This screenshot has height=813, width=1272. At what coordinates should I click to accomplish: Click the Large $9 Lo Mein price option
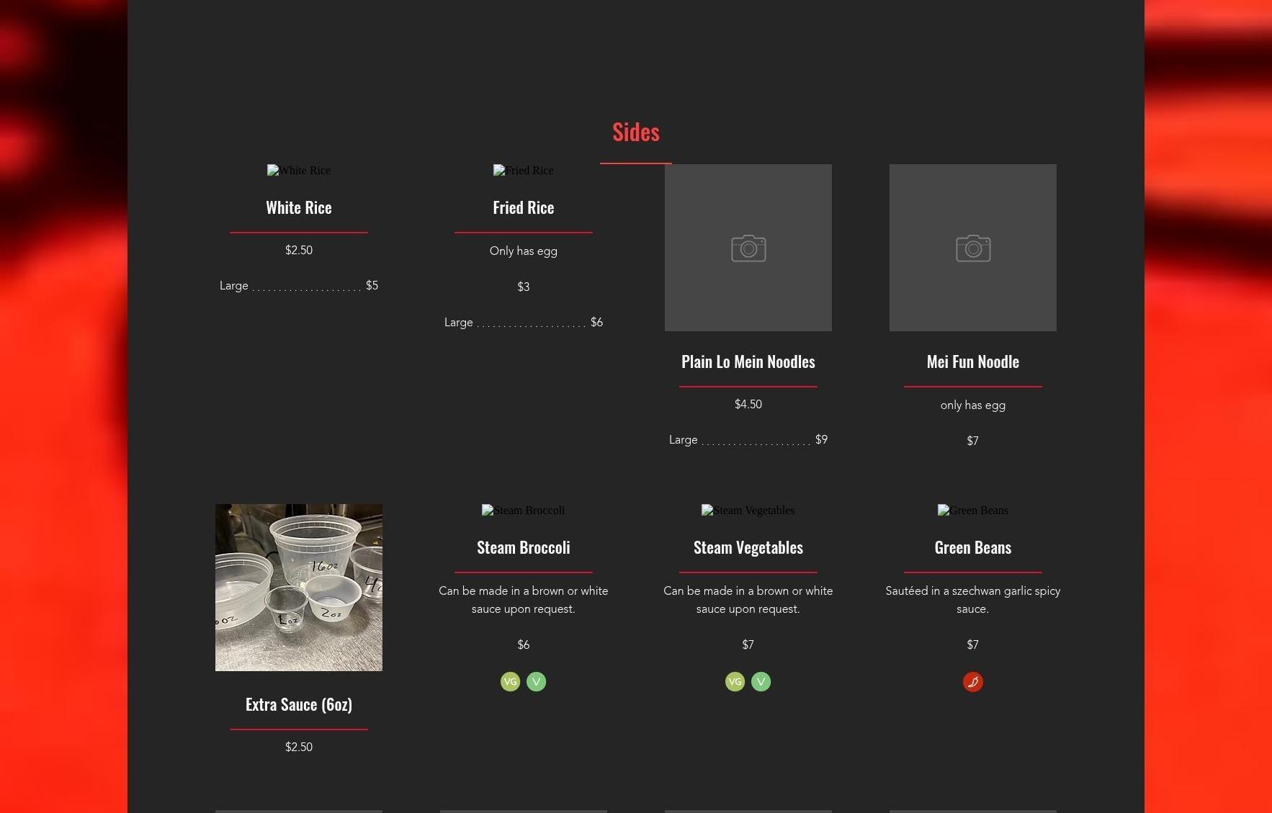coord(748,440)
